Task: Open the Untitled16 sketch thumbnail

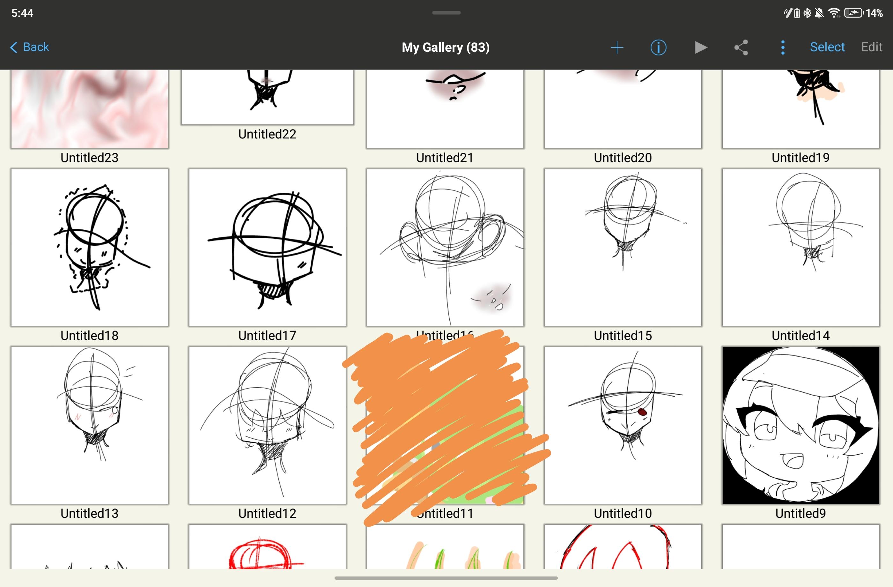Action: coord(445,247)
